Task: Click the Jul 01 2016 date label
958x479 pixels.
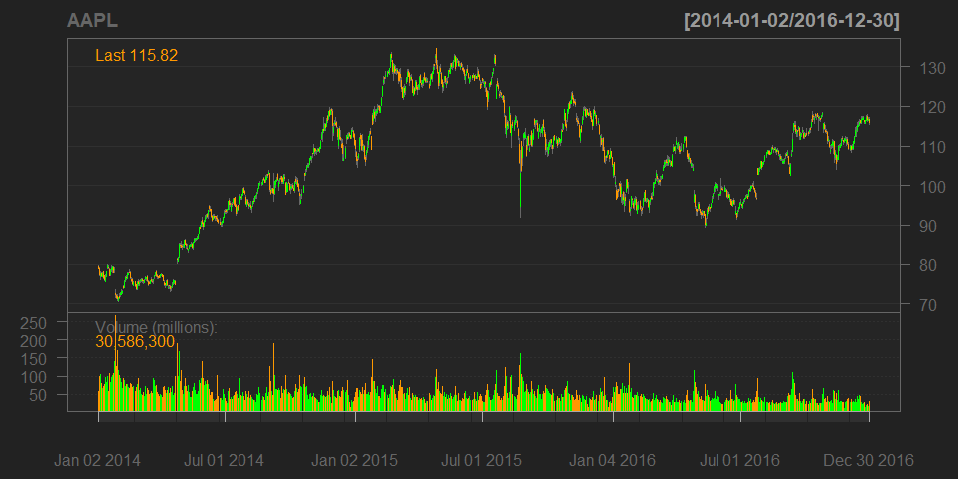Action: 738,460
